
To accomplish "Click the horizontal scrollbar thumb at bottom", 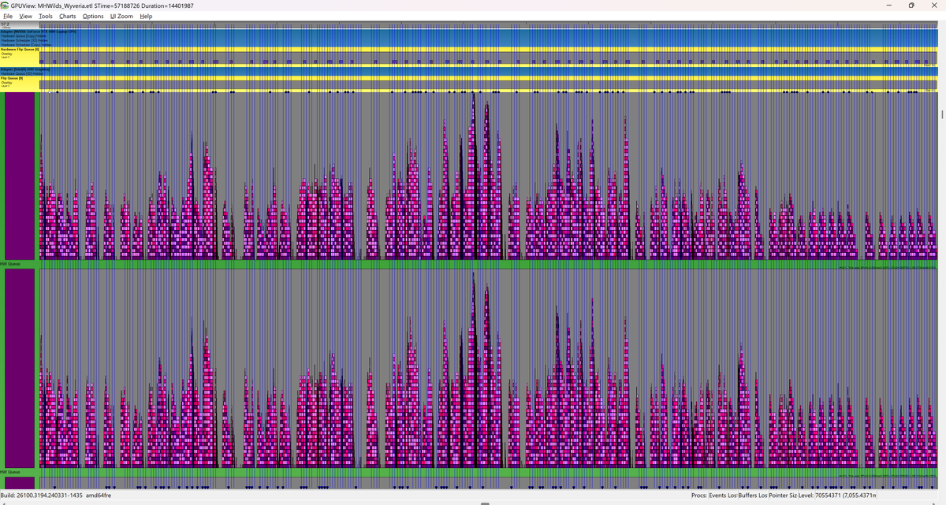I will pos(485,503).
